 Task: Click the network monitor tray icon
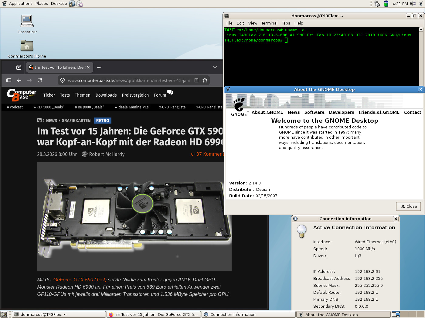click(377, 4)
